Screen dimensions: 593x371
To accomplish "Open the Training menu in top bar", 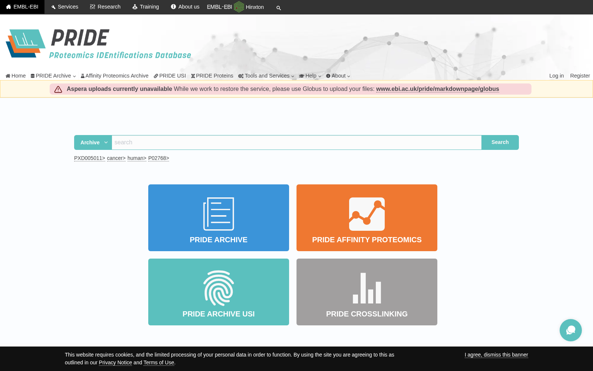I will (146, 7).
